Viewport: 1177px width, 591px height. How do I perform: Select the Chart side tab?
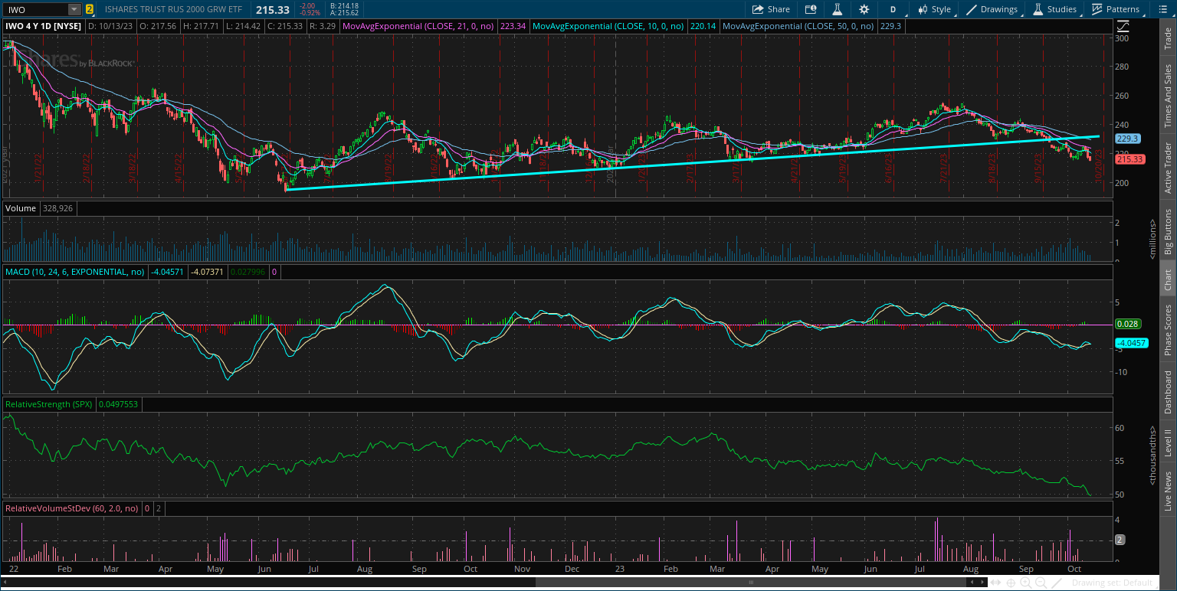[x=1168, y=279]
